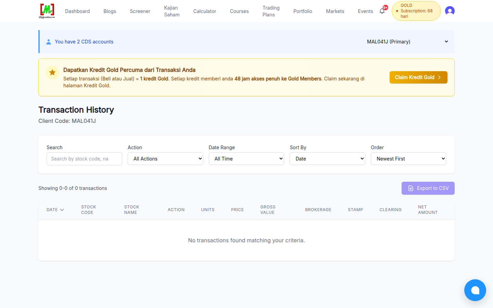Click the Action column header
Screen dimensions: 493x308
click(176, 210)
